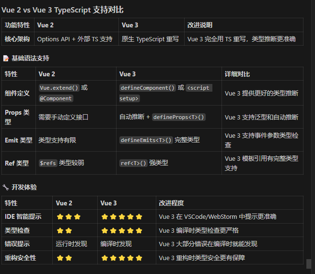This screenshot has height=274, width=315.
Task: Click the 'defineComponent()' code snippet
Action: [x=148, y=88]
